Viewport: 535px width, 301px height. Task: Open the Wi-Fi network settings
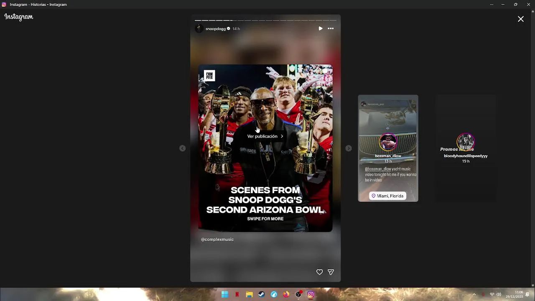coord(492,294)
